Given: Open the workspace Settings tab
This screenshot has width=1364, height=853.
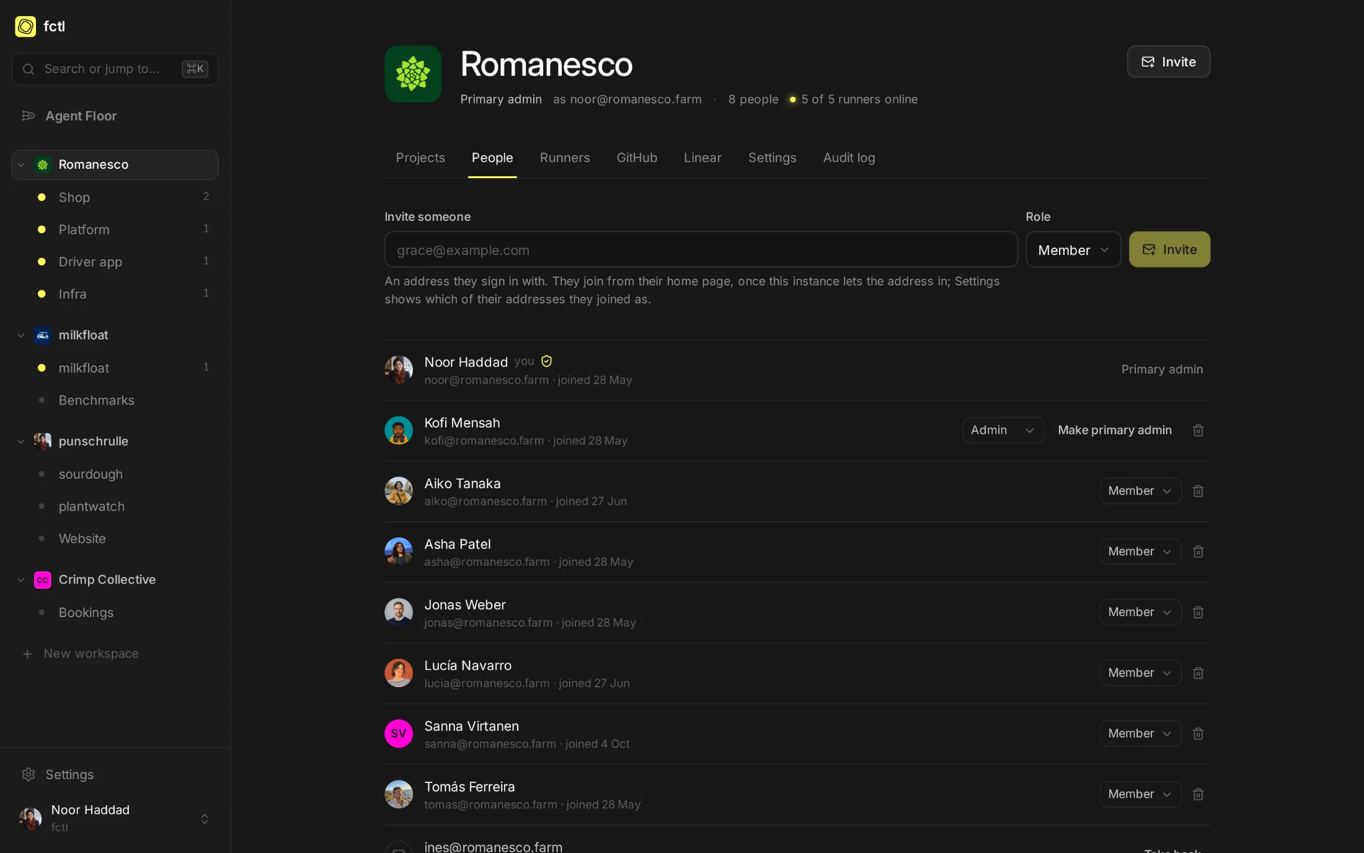Looking at the screenshot, I should click(x=772, y=158).
